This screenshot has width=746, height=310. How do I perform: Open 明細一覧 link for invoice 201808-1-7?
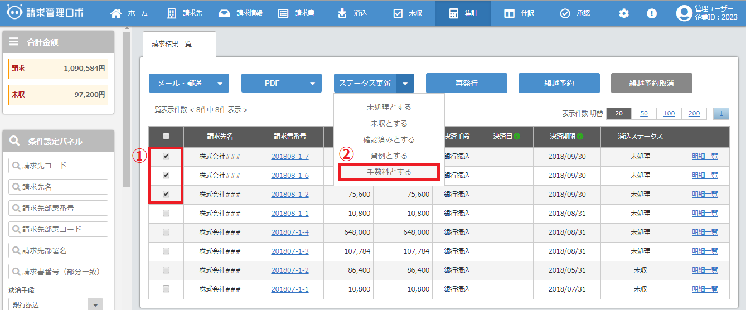coord(705,157)
